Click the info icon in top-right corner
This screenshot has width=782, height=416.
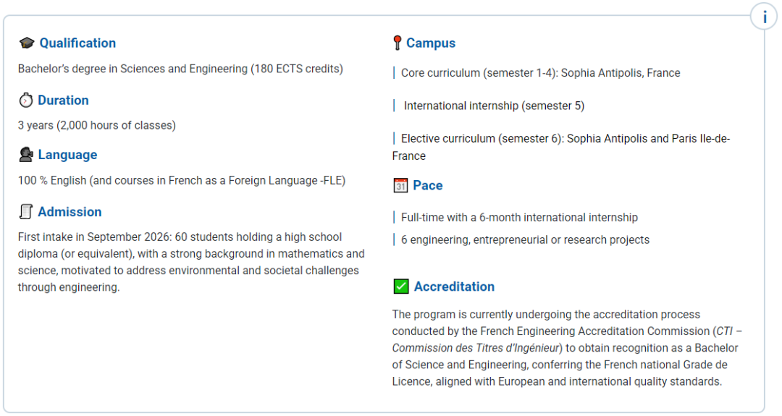(x=764, y=16)
